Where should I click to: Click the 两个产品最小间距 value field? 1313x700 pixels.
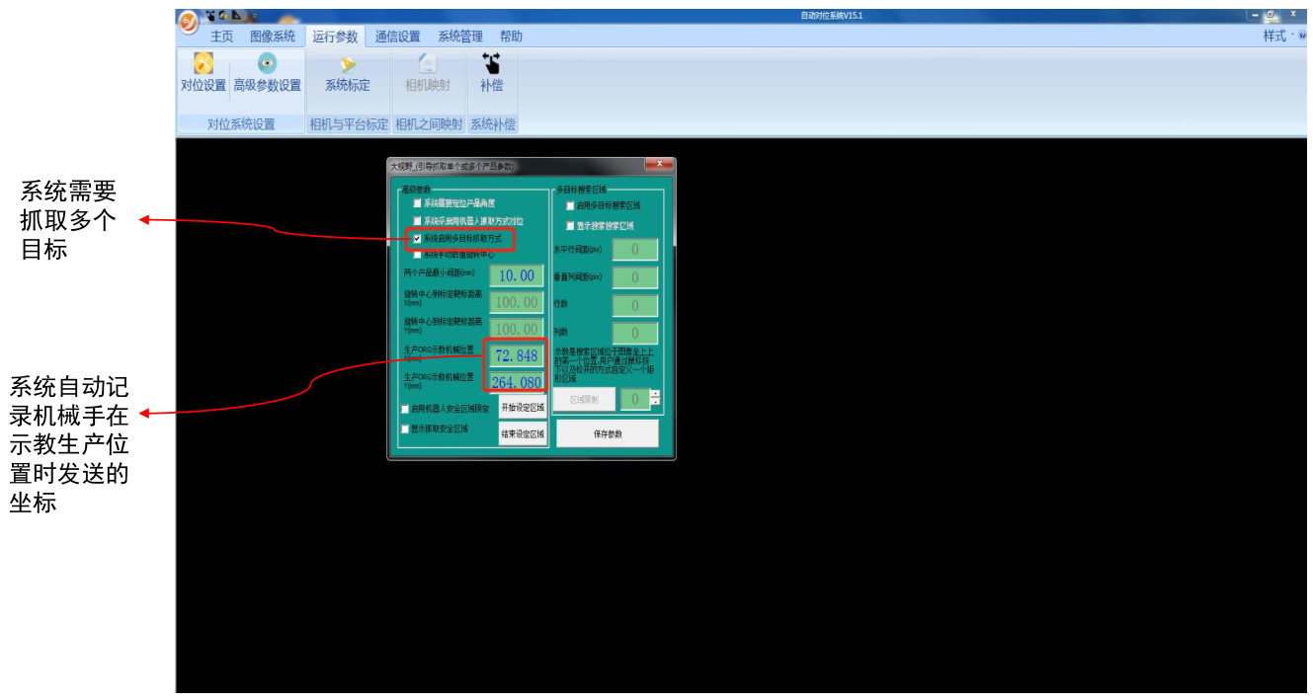pos(516,275)
